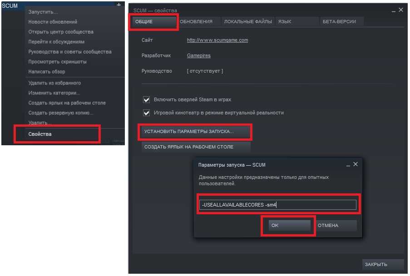Image resolution: width=410 pixels, height=276 pixels.
Task: Close the Параметры запуска dialog
Action: click(356, 164)
